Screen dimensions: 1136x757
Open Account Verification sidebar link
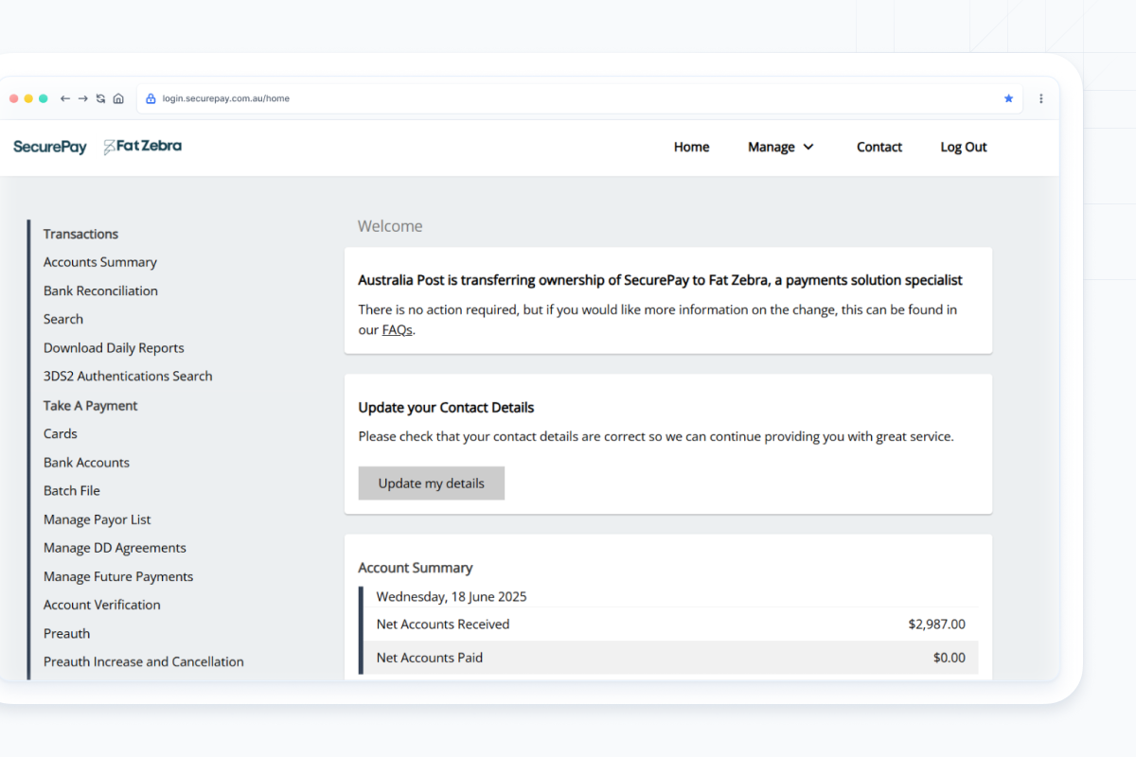[102, 605]
